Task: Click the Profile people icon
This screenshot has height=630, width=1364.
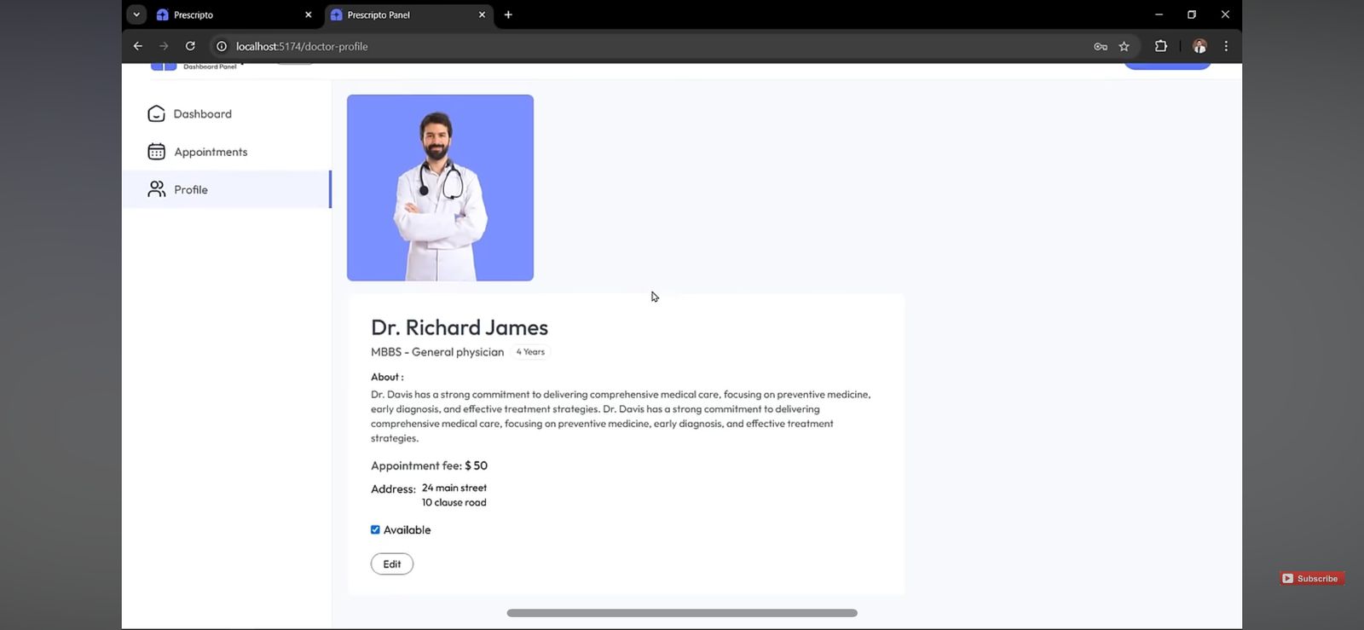Action: point(156,189)
